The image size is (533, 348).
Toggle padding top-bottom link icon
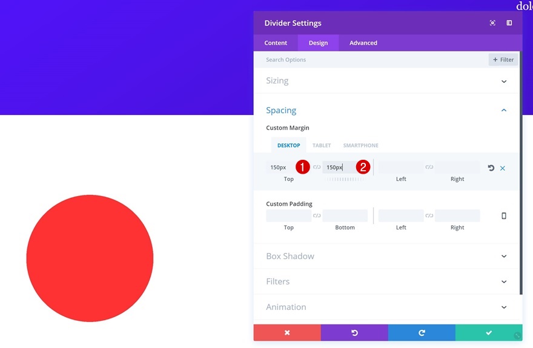pos(317,215)
